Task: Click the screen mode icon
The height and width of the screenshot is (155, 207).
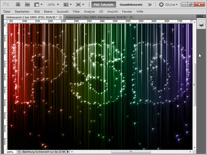Action: pyautogui.click(x=78, y=5)
